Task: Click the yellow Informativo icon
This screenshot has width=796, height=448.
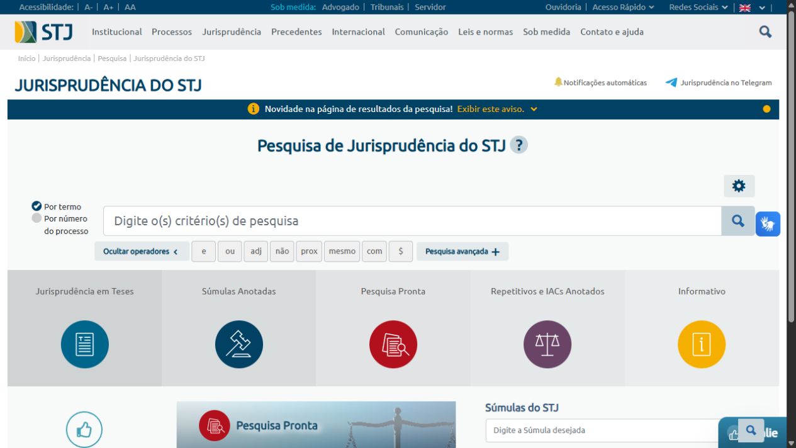Action: tap(702, 344)
